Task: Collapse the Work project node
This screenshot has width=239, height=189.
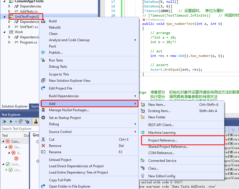Action: click(4, 32)
